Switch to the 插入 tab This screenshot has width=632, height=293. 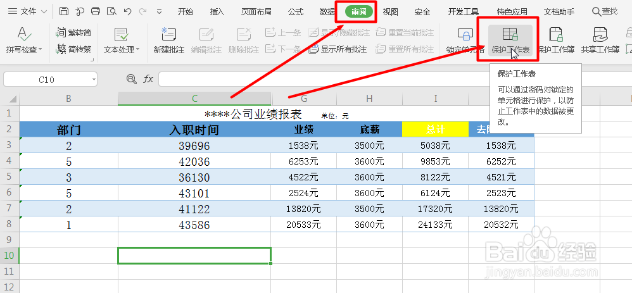click(217, 12)
